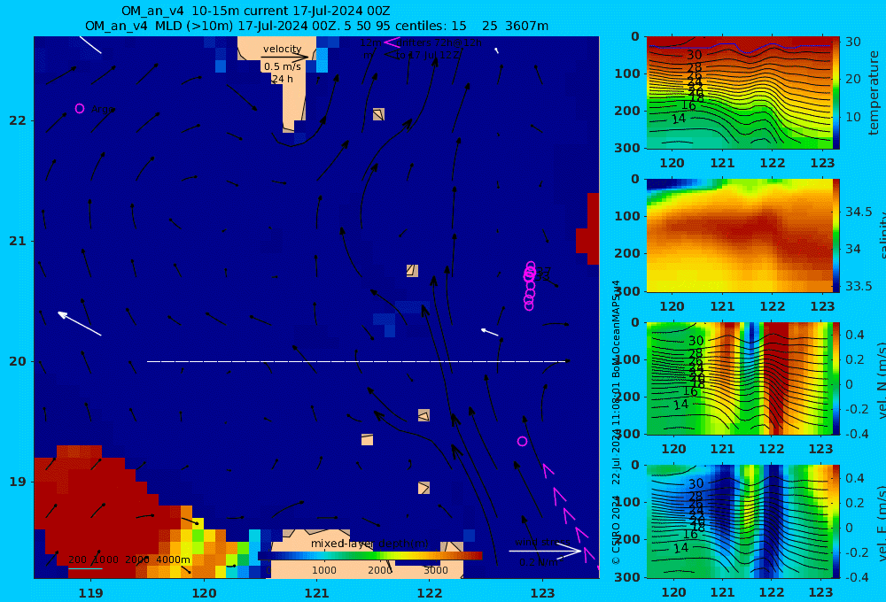Click the small white wind arrow near 122.5E

pos(489,332)
